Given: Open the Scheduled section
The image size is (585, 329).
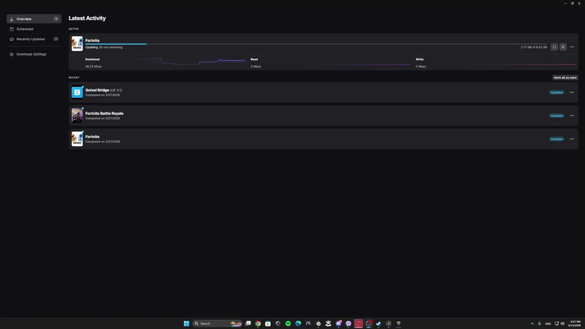Looking at the screenshot, I should [34, 29].
